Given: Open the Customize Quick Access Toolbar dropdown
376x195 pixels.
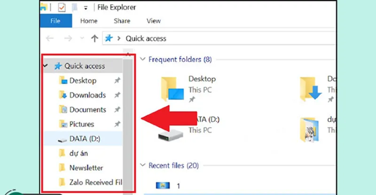Looking at the screenshot, I should (86, 7).
